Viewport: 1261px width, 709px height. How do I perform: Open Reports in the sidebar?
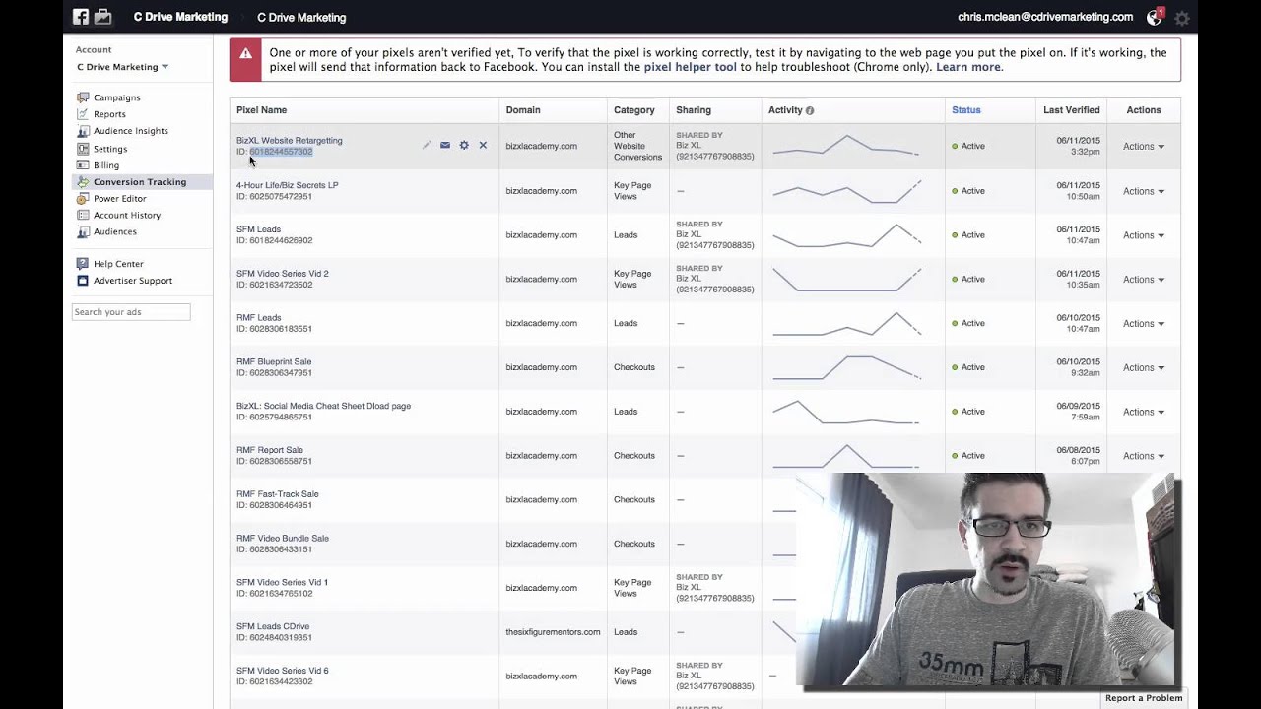[x=109, y=114]
